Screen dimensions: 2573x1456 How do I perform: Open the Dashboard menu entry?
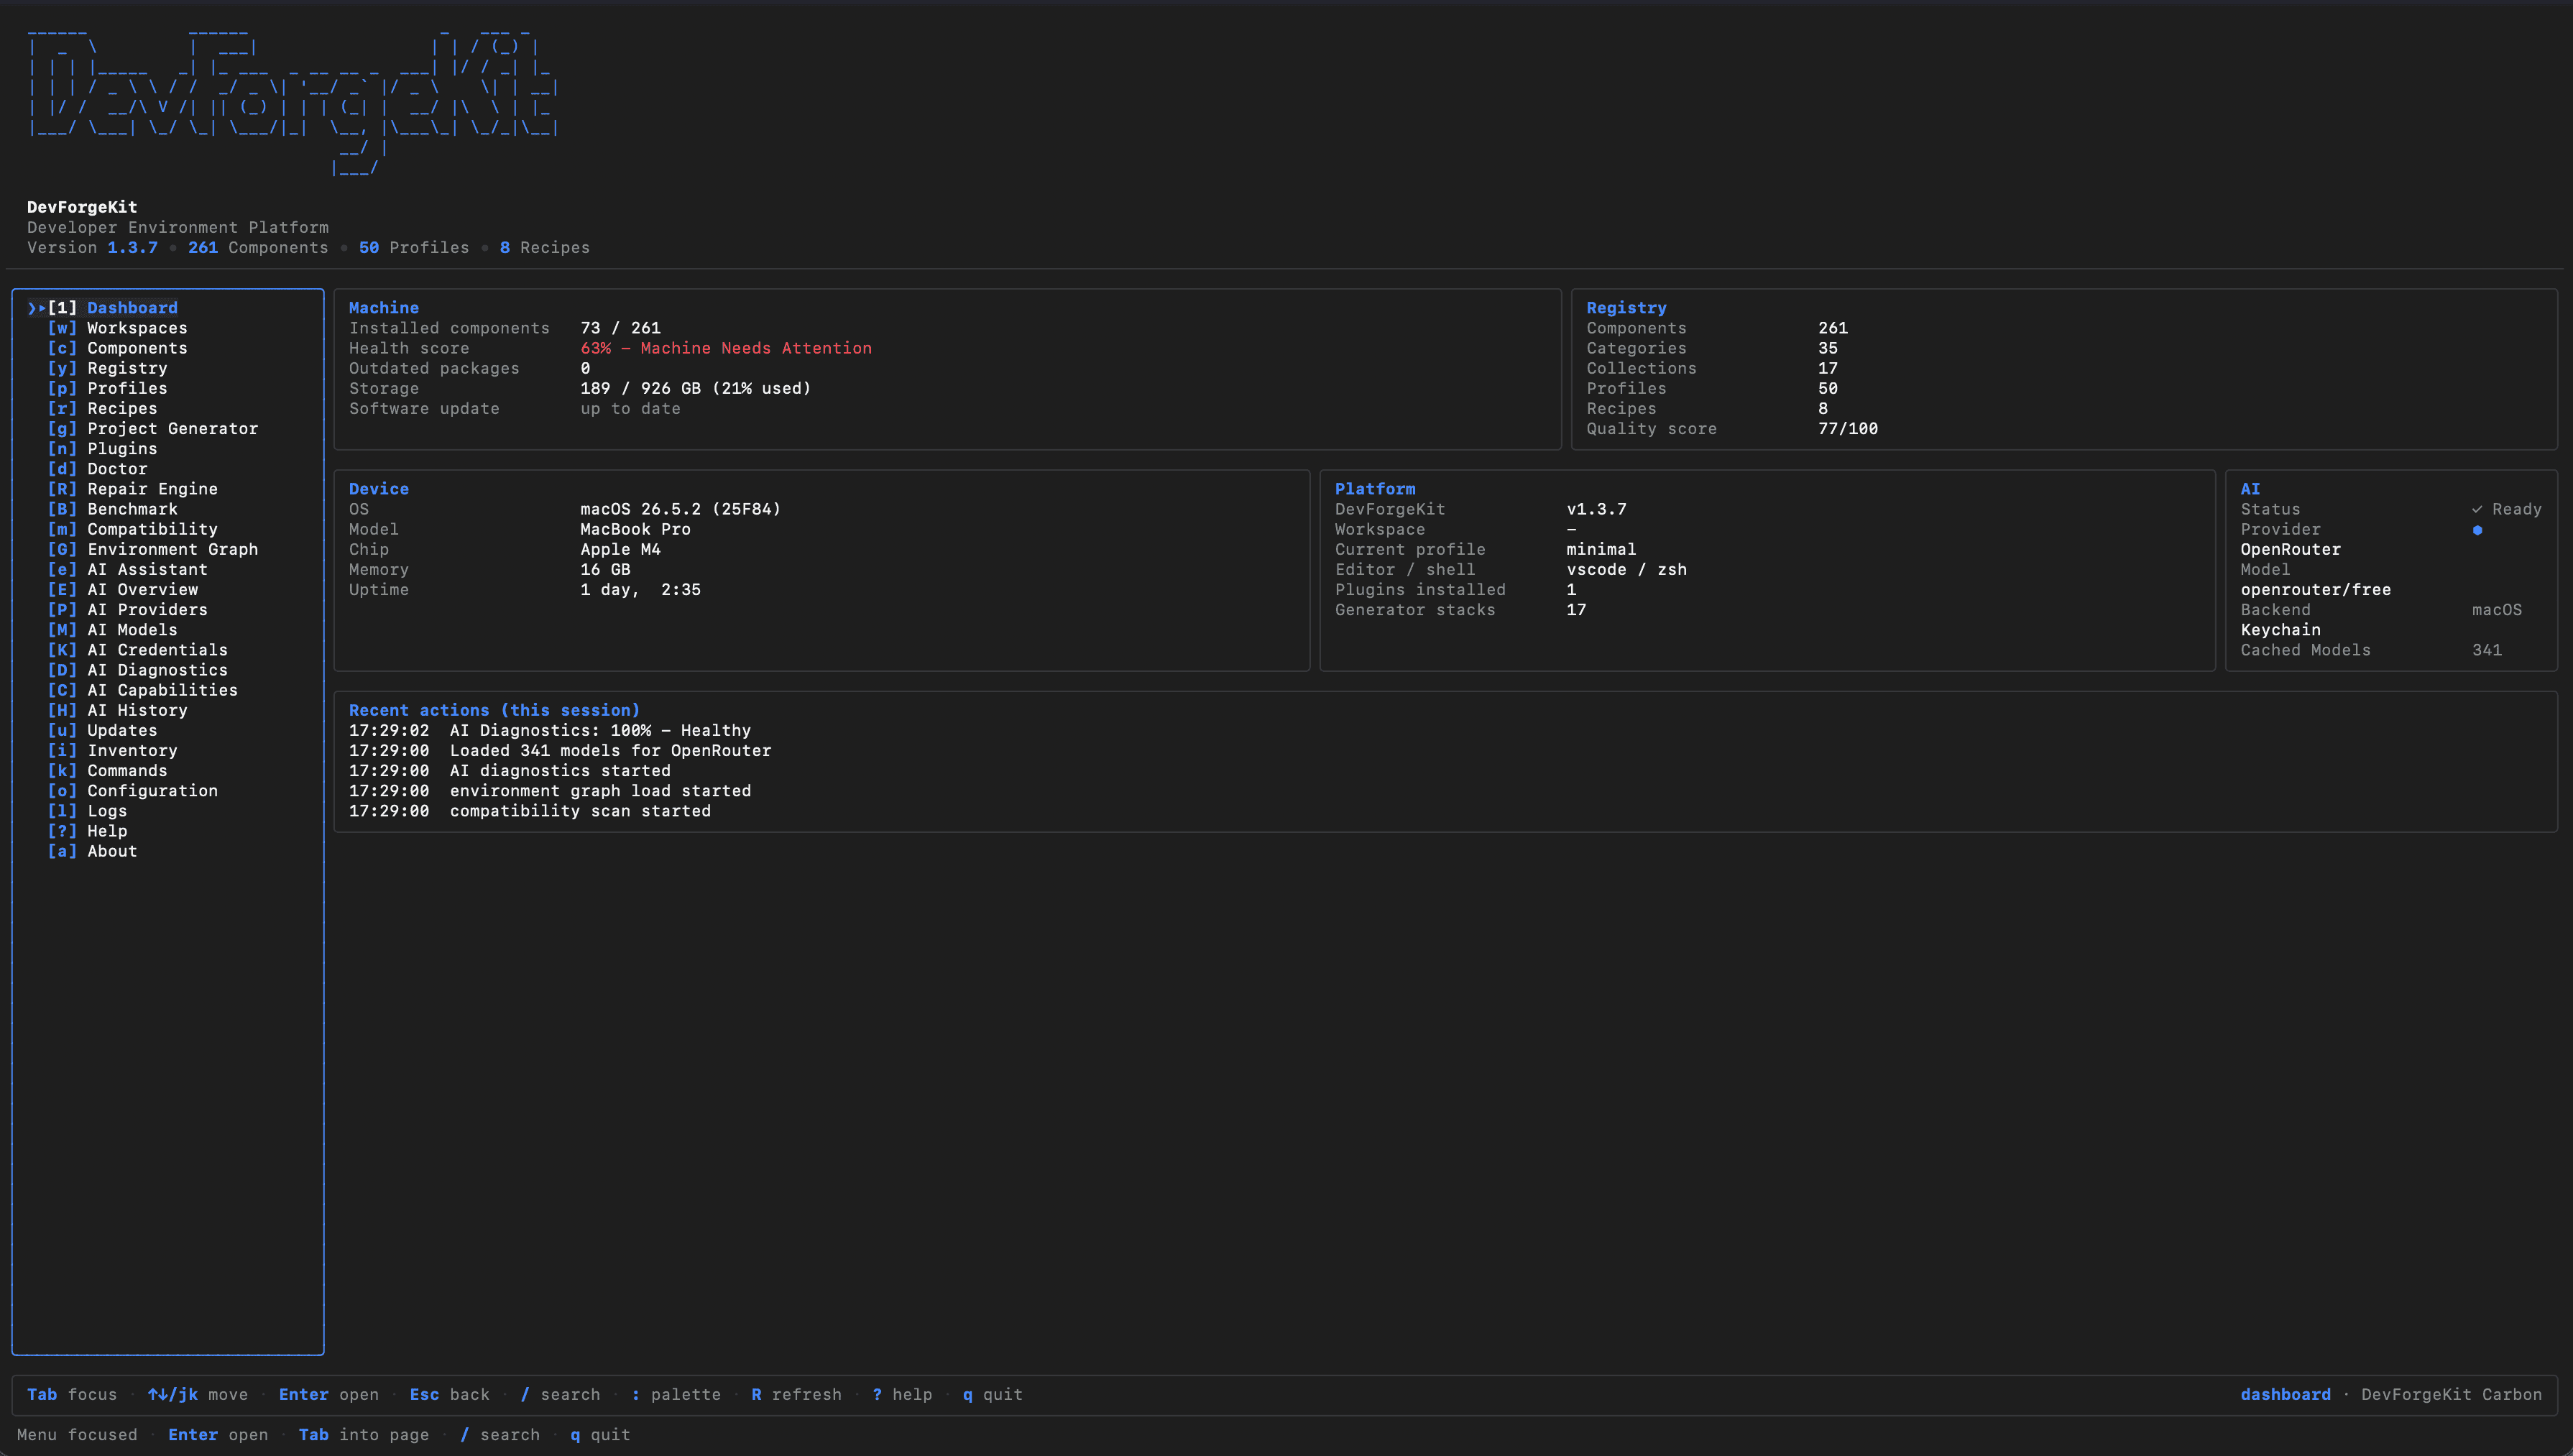(112, 308)
